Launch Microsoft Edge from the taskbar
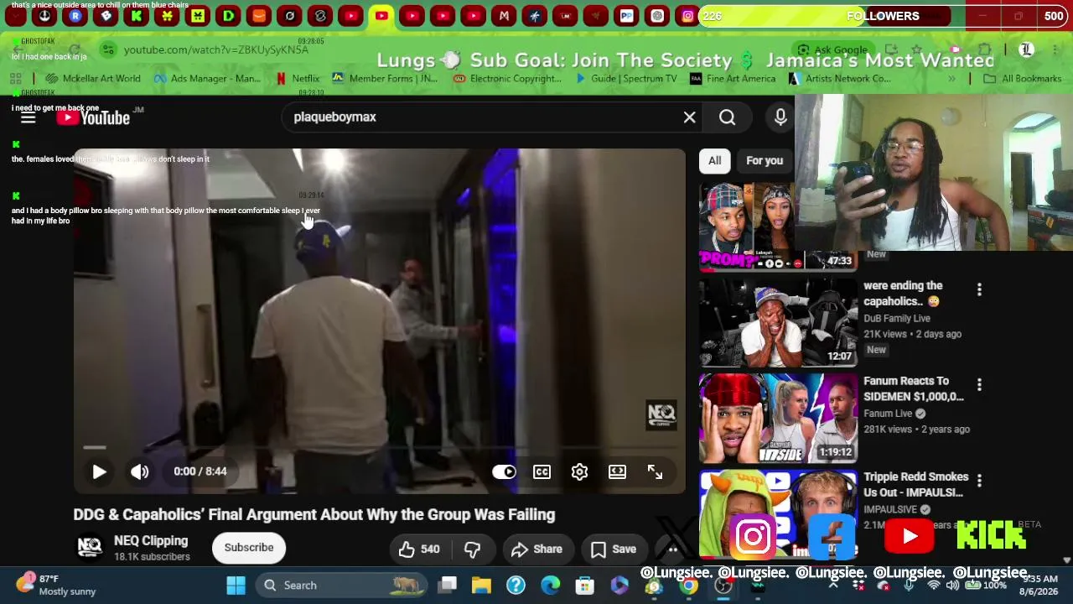 coord(550,586)
